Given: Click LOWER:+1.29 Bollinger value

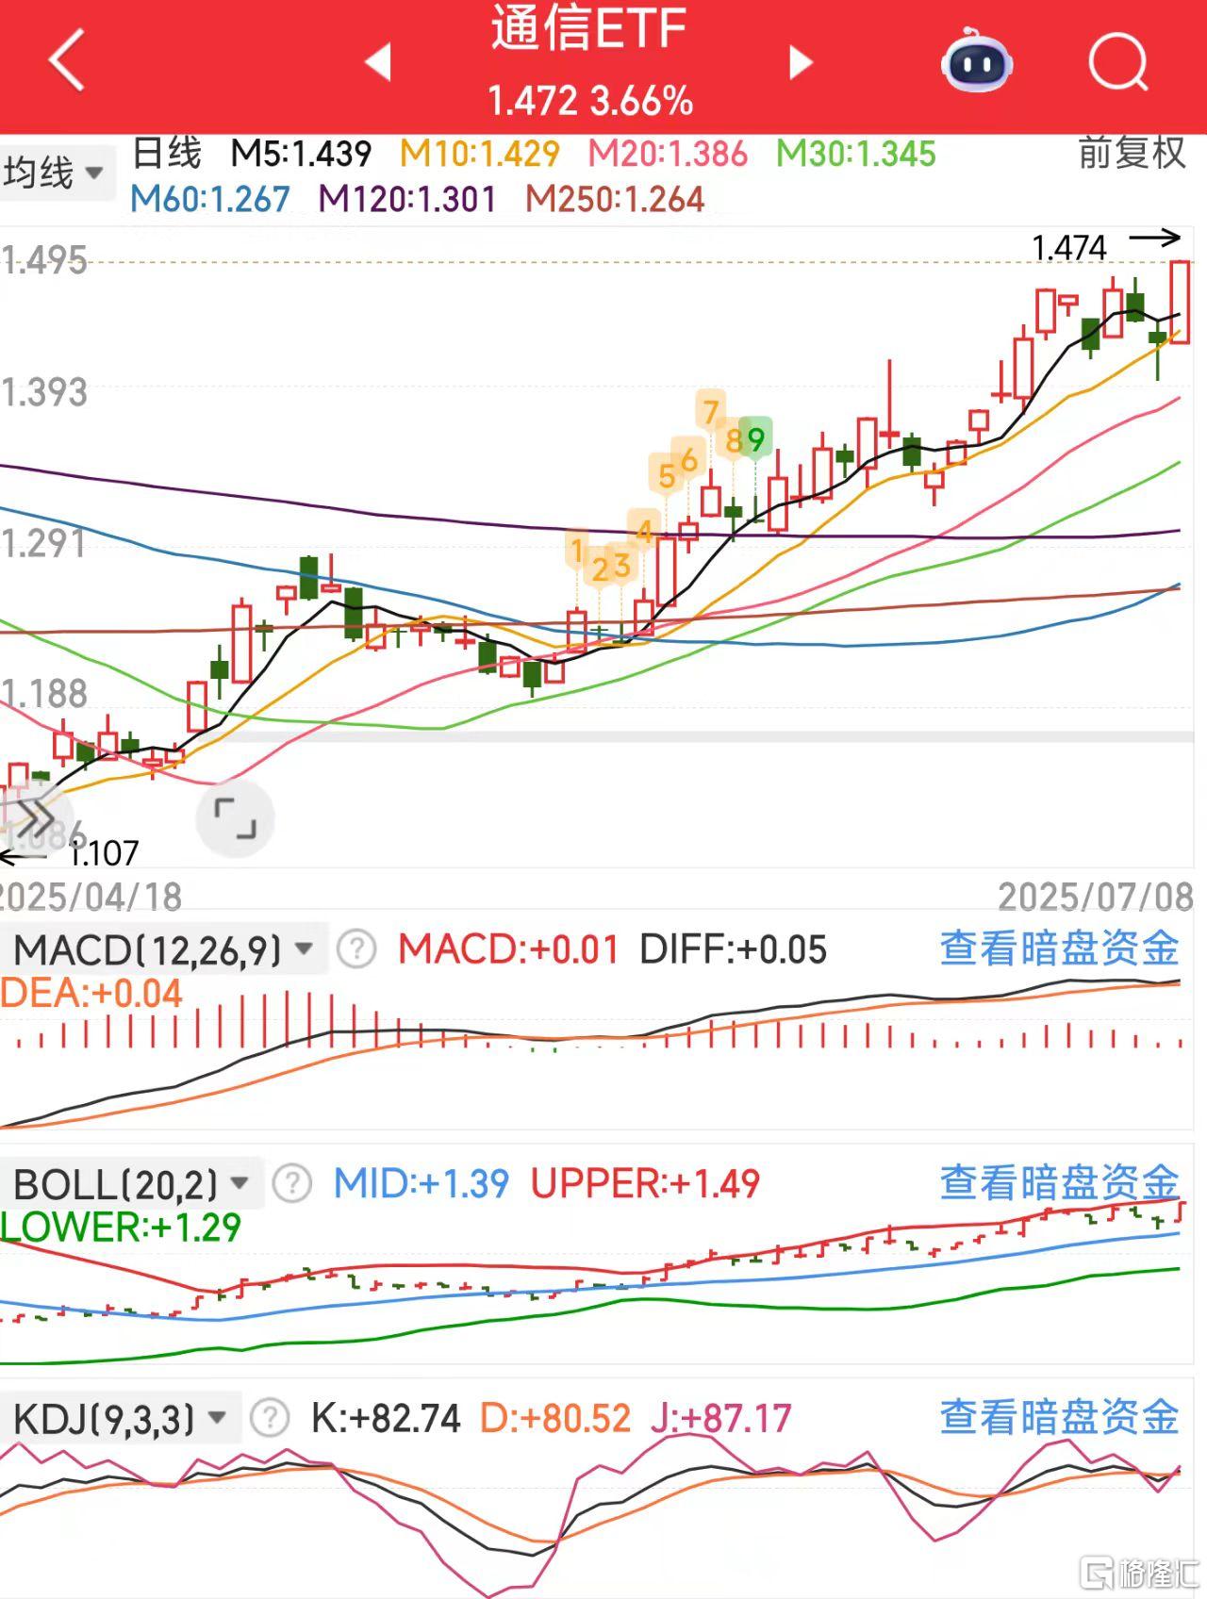Looking at the screenshot, I should [x=121, y=1227].
